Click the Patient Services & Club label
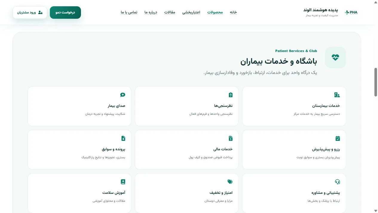This screenshot has width=378, height=213. click(296, 51)
